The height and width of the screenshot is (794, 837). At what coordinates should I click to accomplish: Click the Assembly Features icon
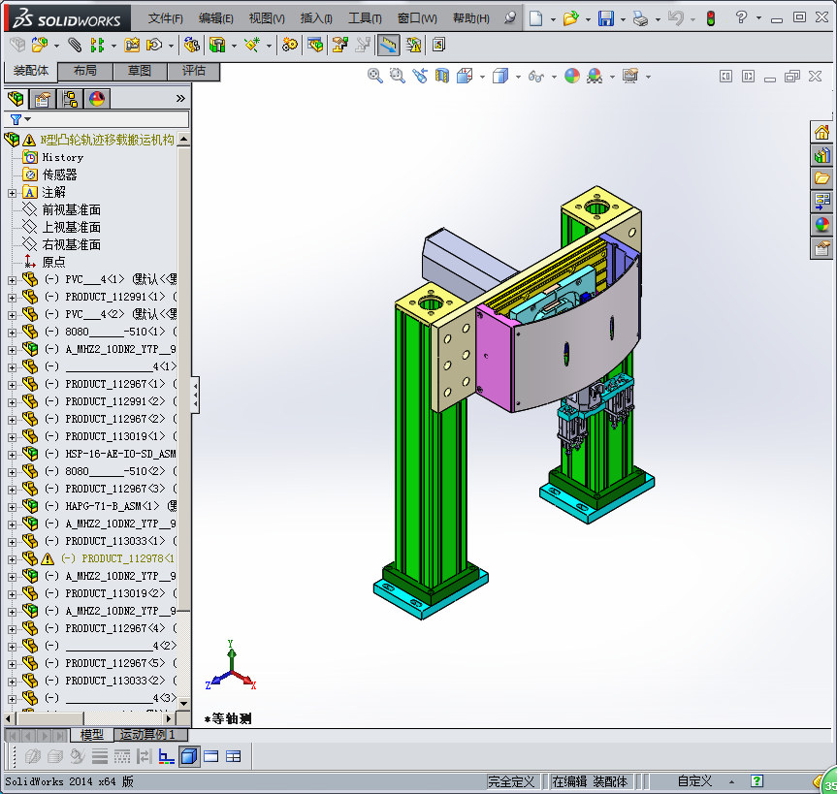[216, 46]
